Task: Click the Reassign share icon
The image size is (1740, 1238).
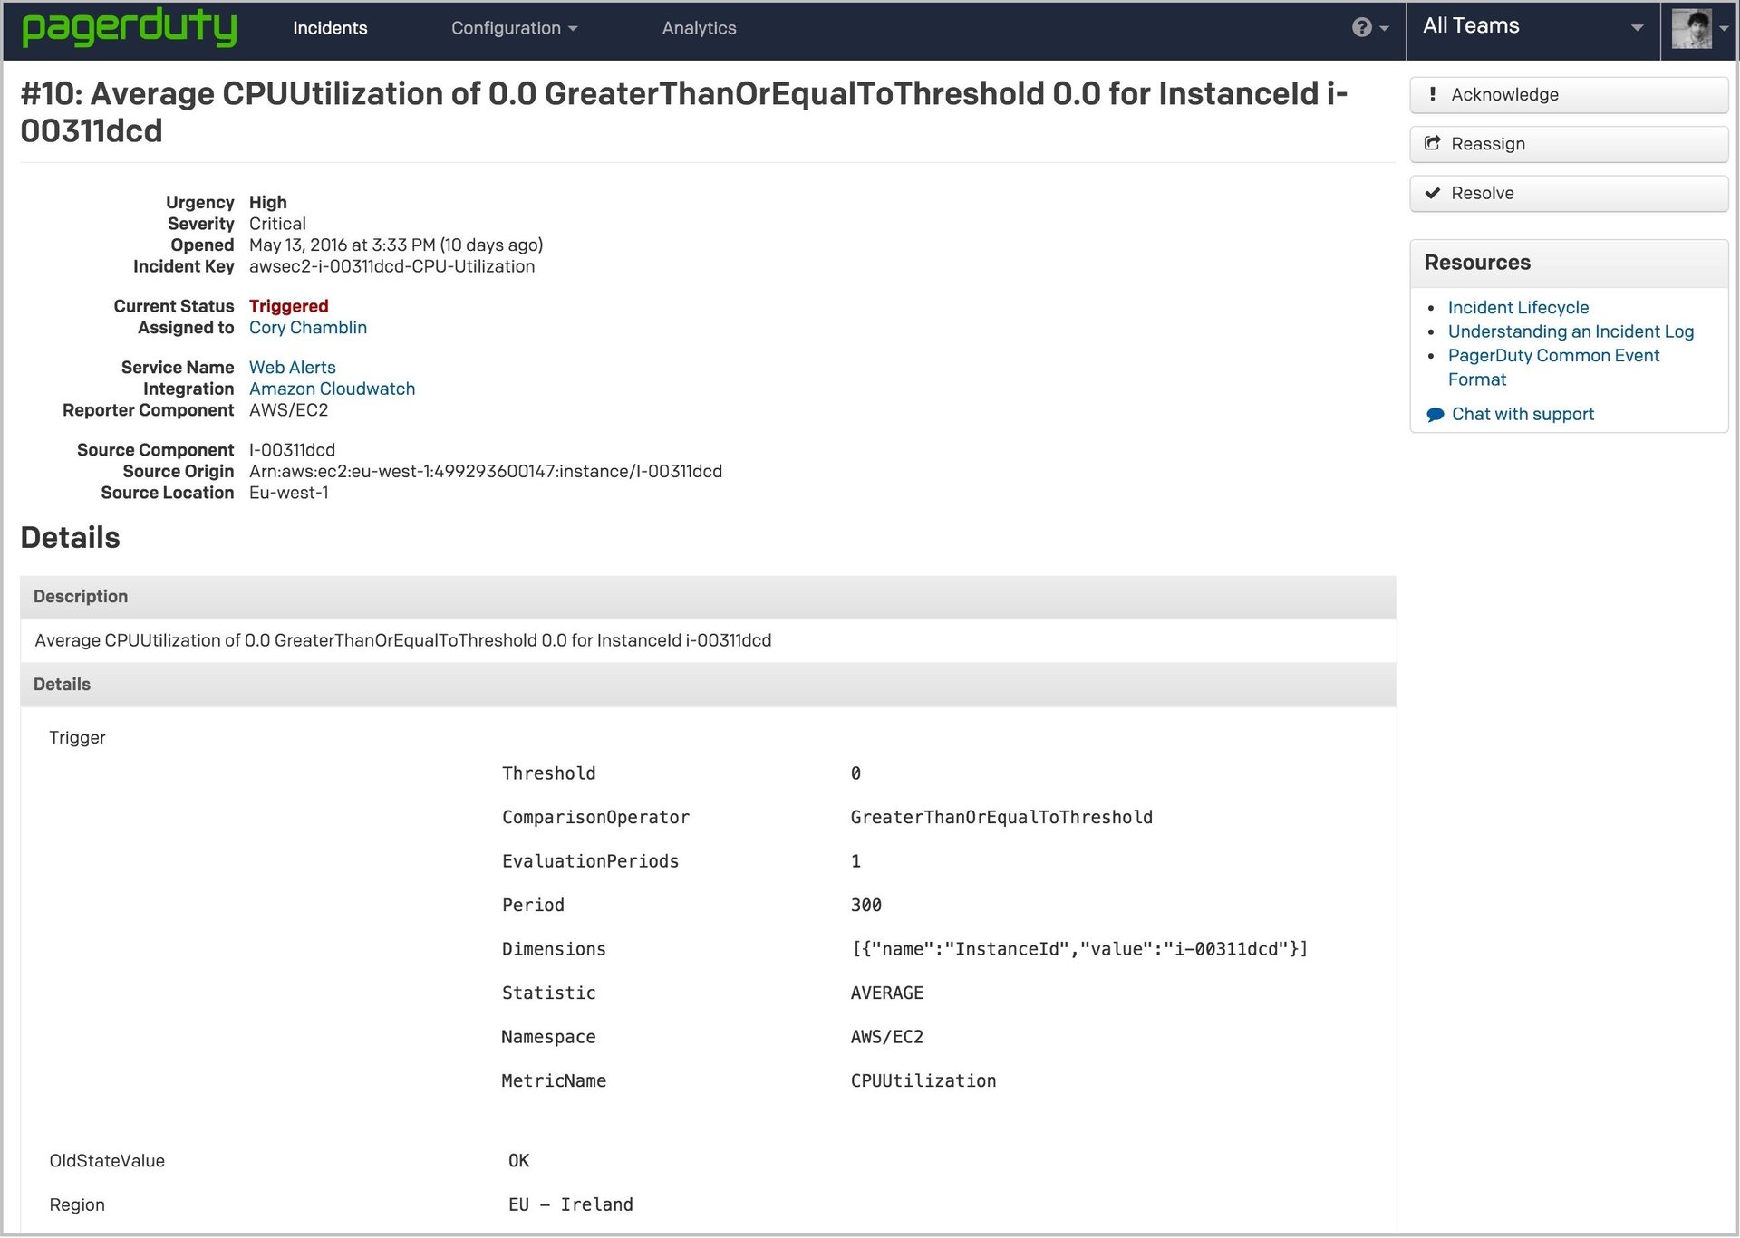Action: click(1433, 143)
